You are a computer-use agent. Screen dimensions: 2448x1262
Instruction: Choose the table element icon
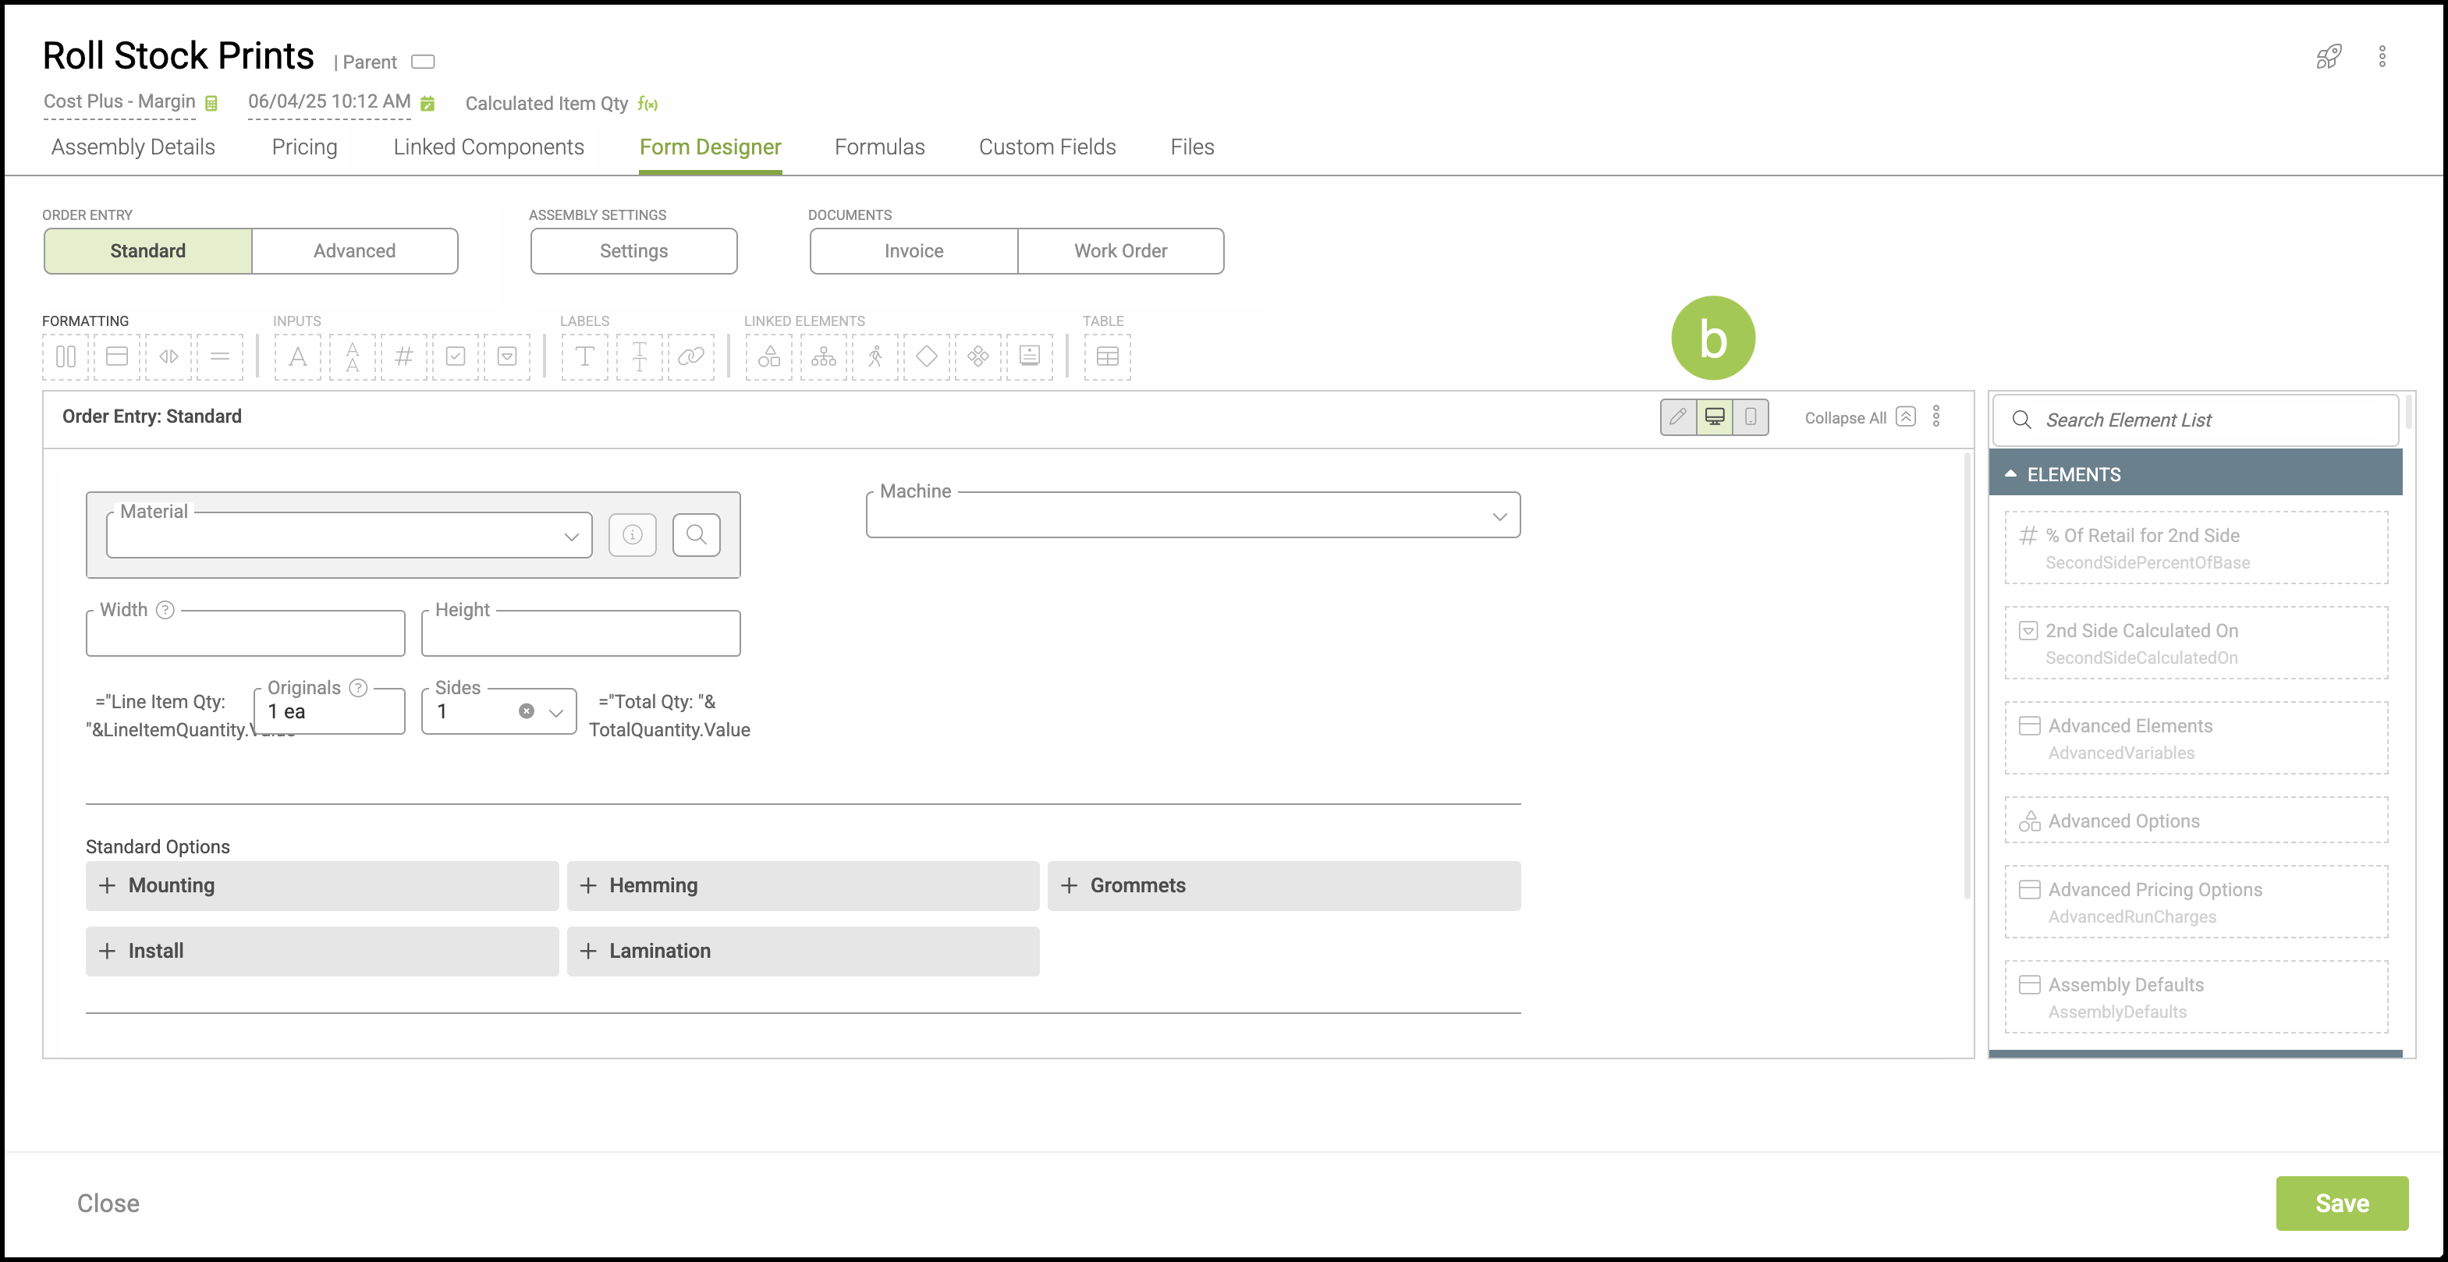(x=1107, y=356)
